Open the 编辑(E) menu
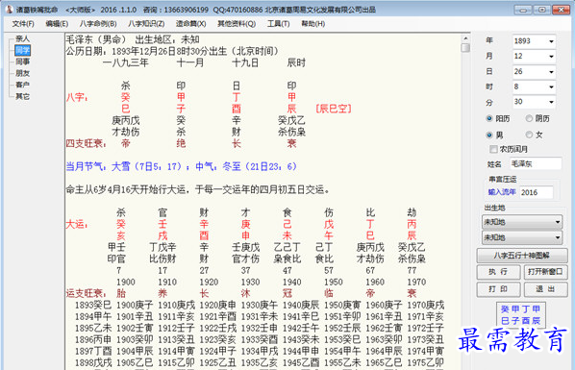Image resolution: width=575 pixels, height=370 pixels. [57, 24]
